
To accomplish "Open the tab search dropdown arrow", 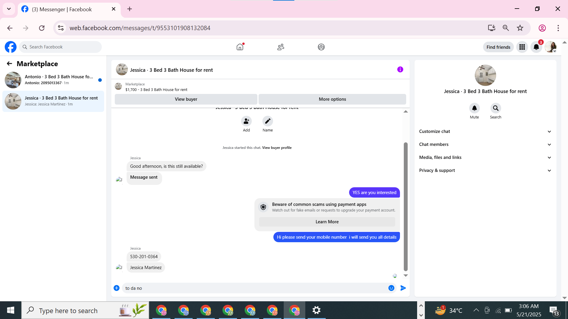I will click(9, 9).
